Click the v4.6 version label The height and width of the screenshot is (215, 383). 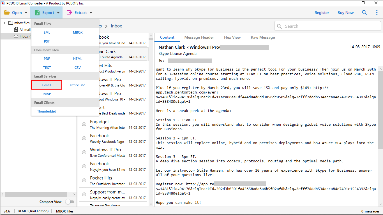point(6,211)
